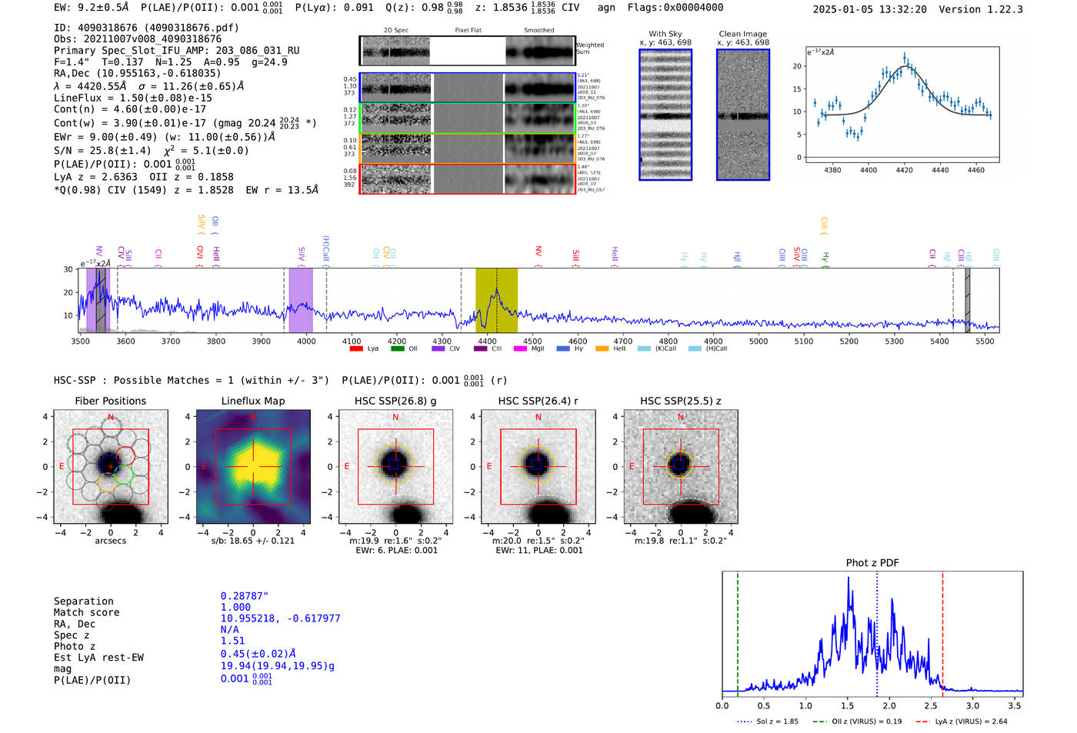Click the 'EW: 9.2±0.5Å' header value
The image size is (1077, 733).
point(91,8)
